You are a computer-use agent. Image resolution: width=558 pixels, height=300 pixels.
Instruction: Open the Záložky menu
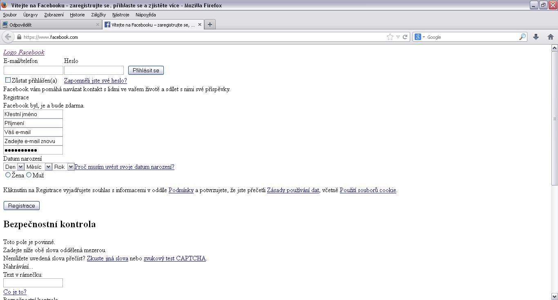point(98,15)
